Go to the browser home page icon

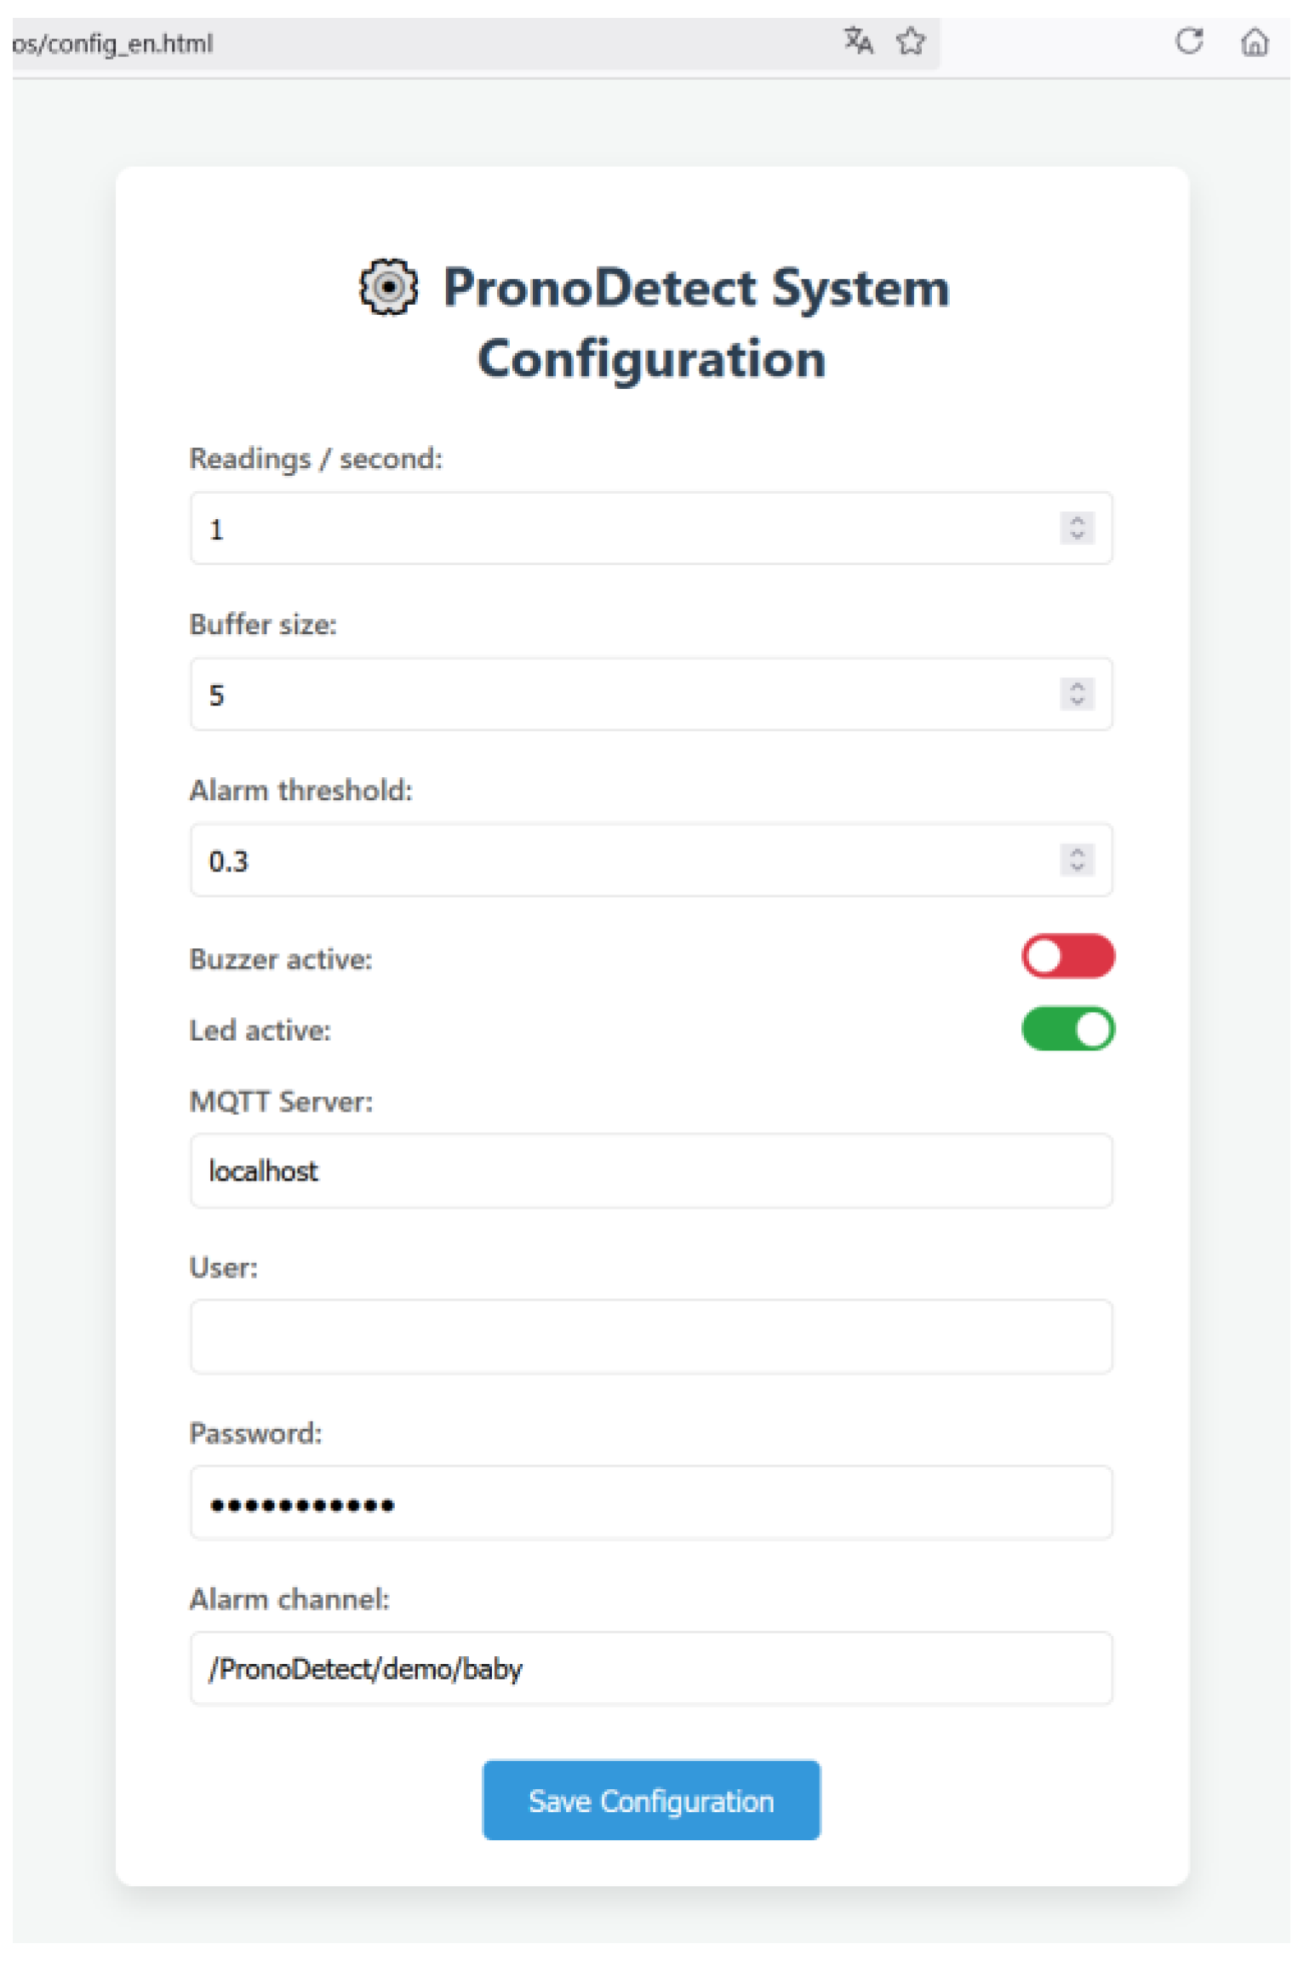click(x=1255, y=41)
